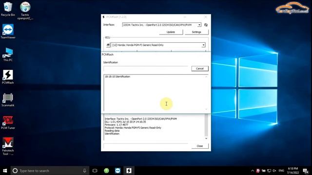Click the DLL version log line

[125, 122]
